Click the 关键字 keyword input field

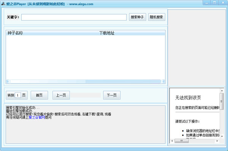pyautogui.click(x=74, y=17)
